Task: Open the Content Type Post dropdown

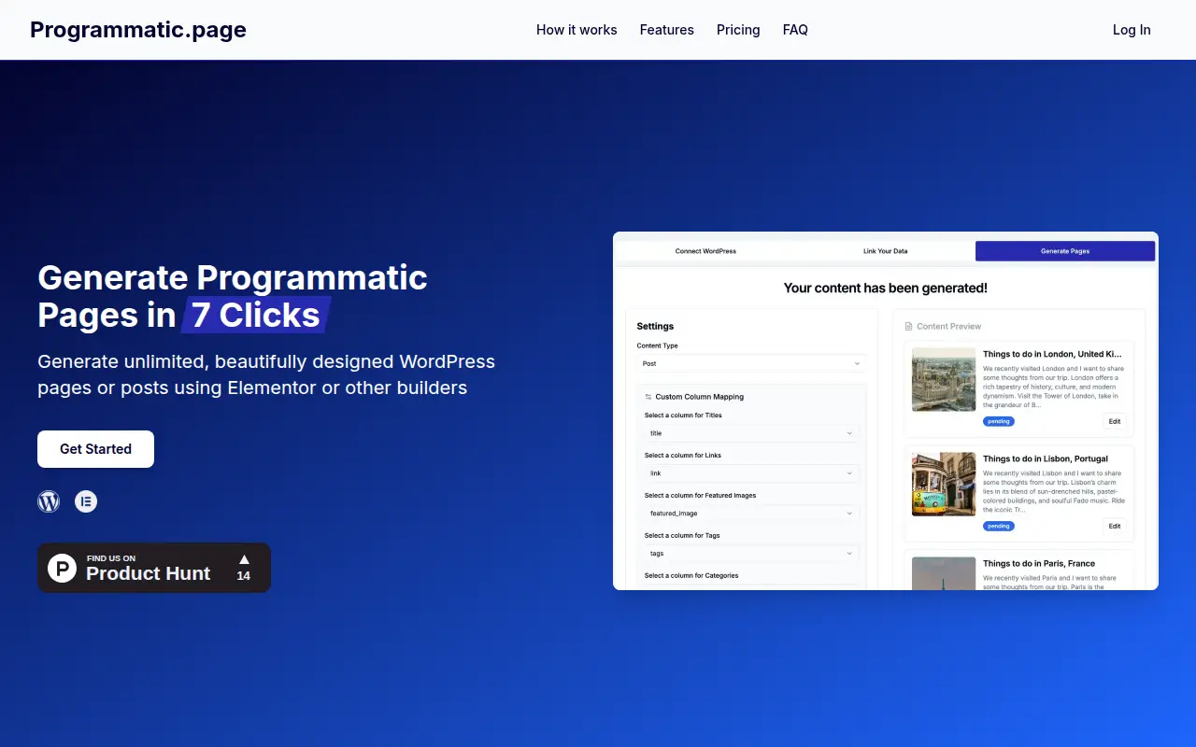Action: click(x=751, y=363)
